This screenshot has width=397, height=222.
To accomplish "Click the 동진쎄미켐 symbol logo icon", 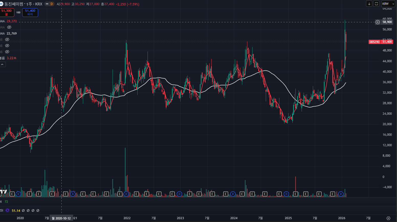I will [1, 4].
